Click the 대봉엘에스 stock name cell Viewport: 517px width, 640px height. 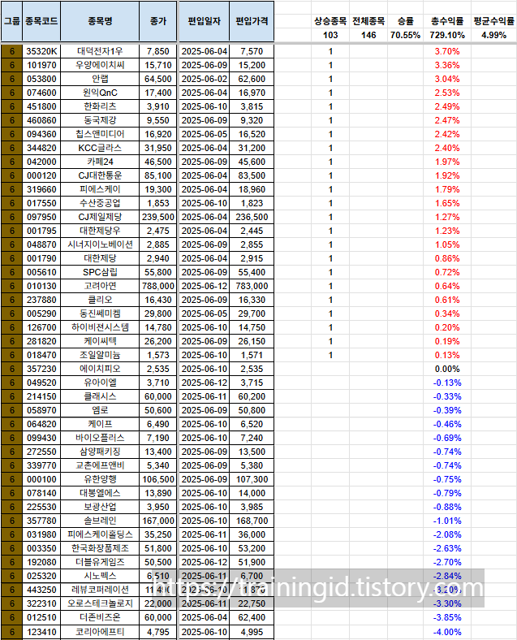point(100,494)
